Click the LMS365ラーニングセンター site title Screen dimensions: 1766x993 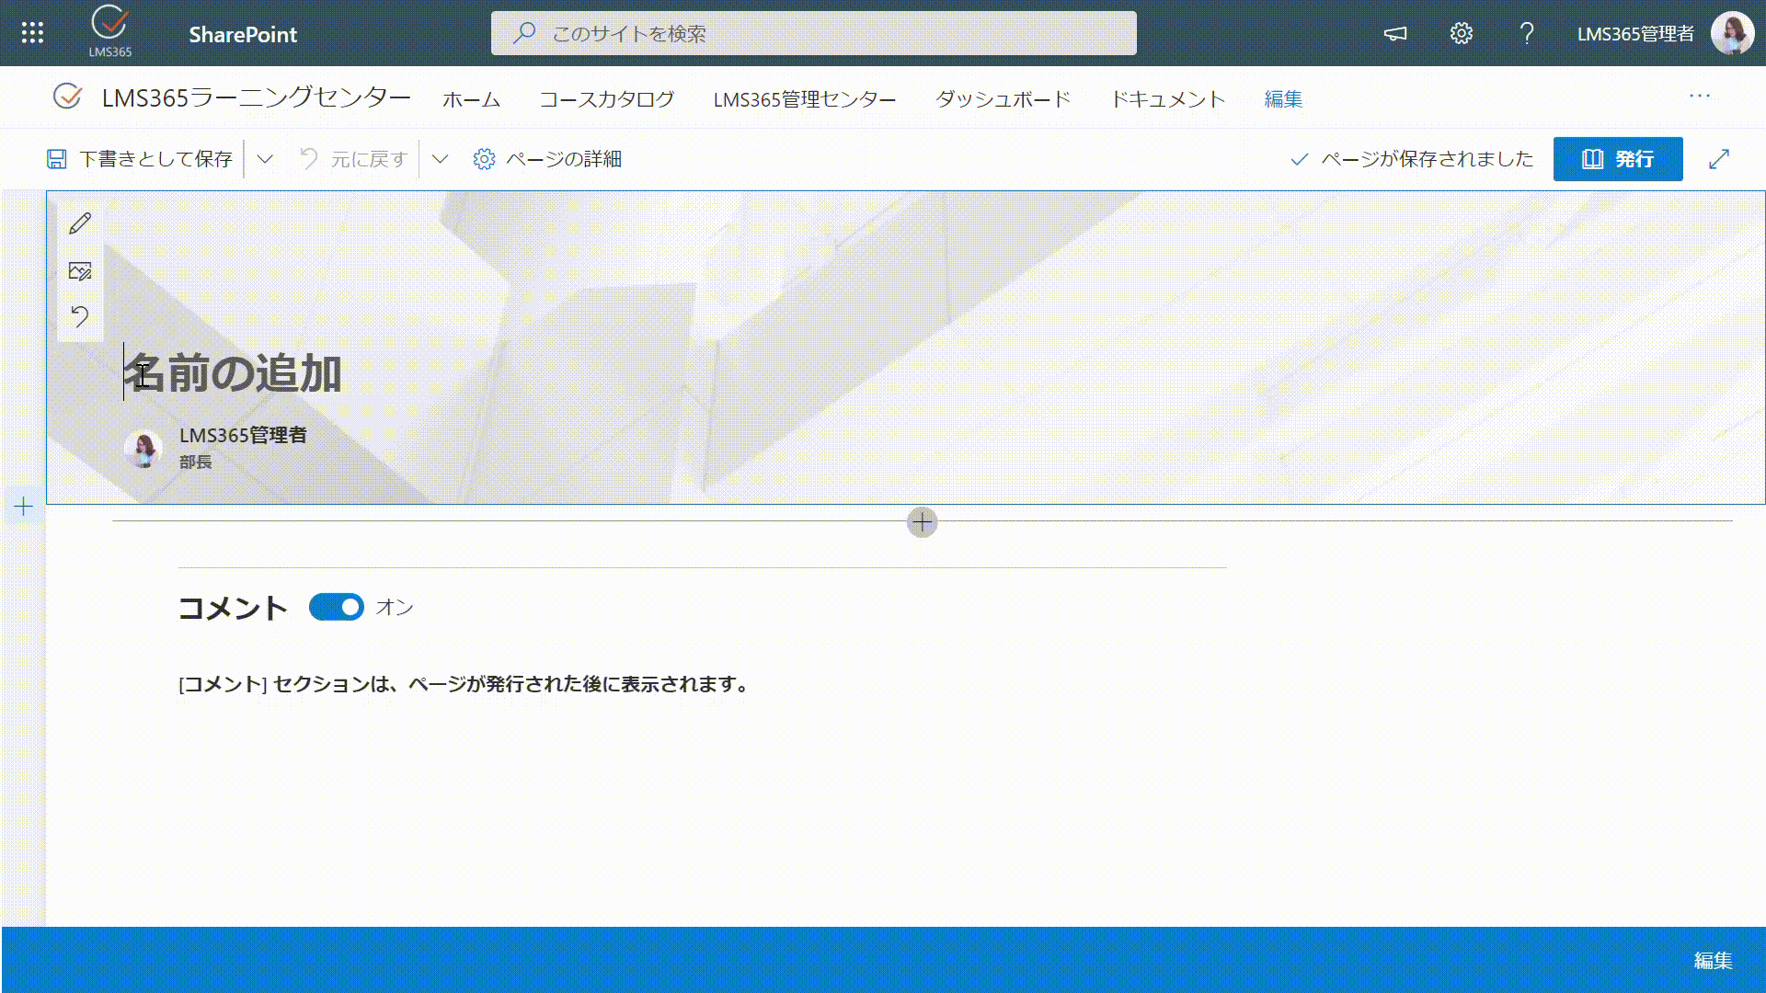coord(257,97)
